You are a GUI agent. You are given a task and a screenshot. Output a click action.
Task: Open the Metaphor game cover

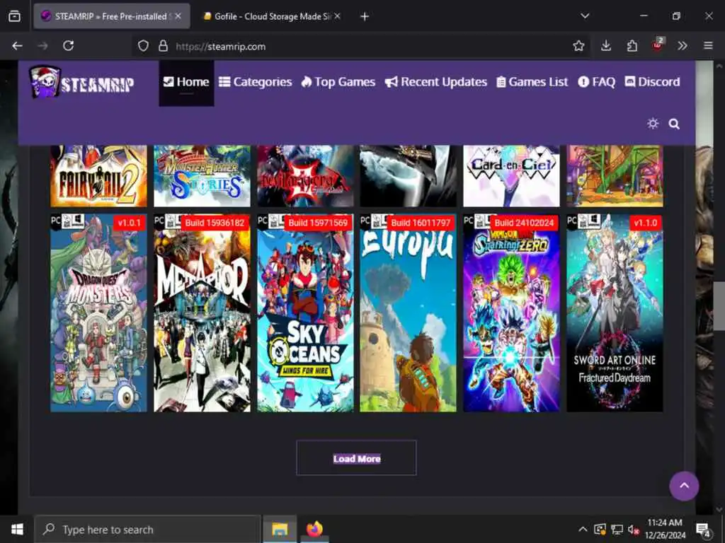coord(202,313)
